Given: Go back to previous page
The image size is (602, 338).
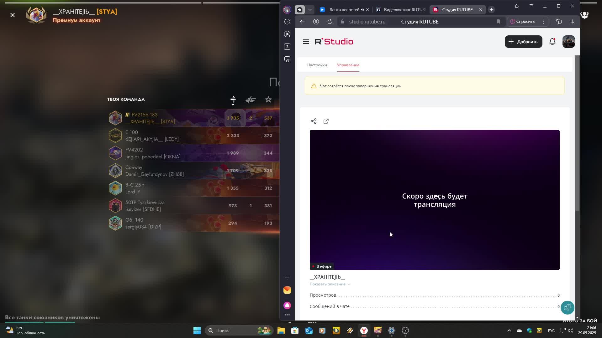Looking at the screenshot, I should pos(302,22).
